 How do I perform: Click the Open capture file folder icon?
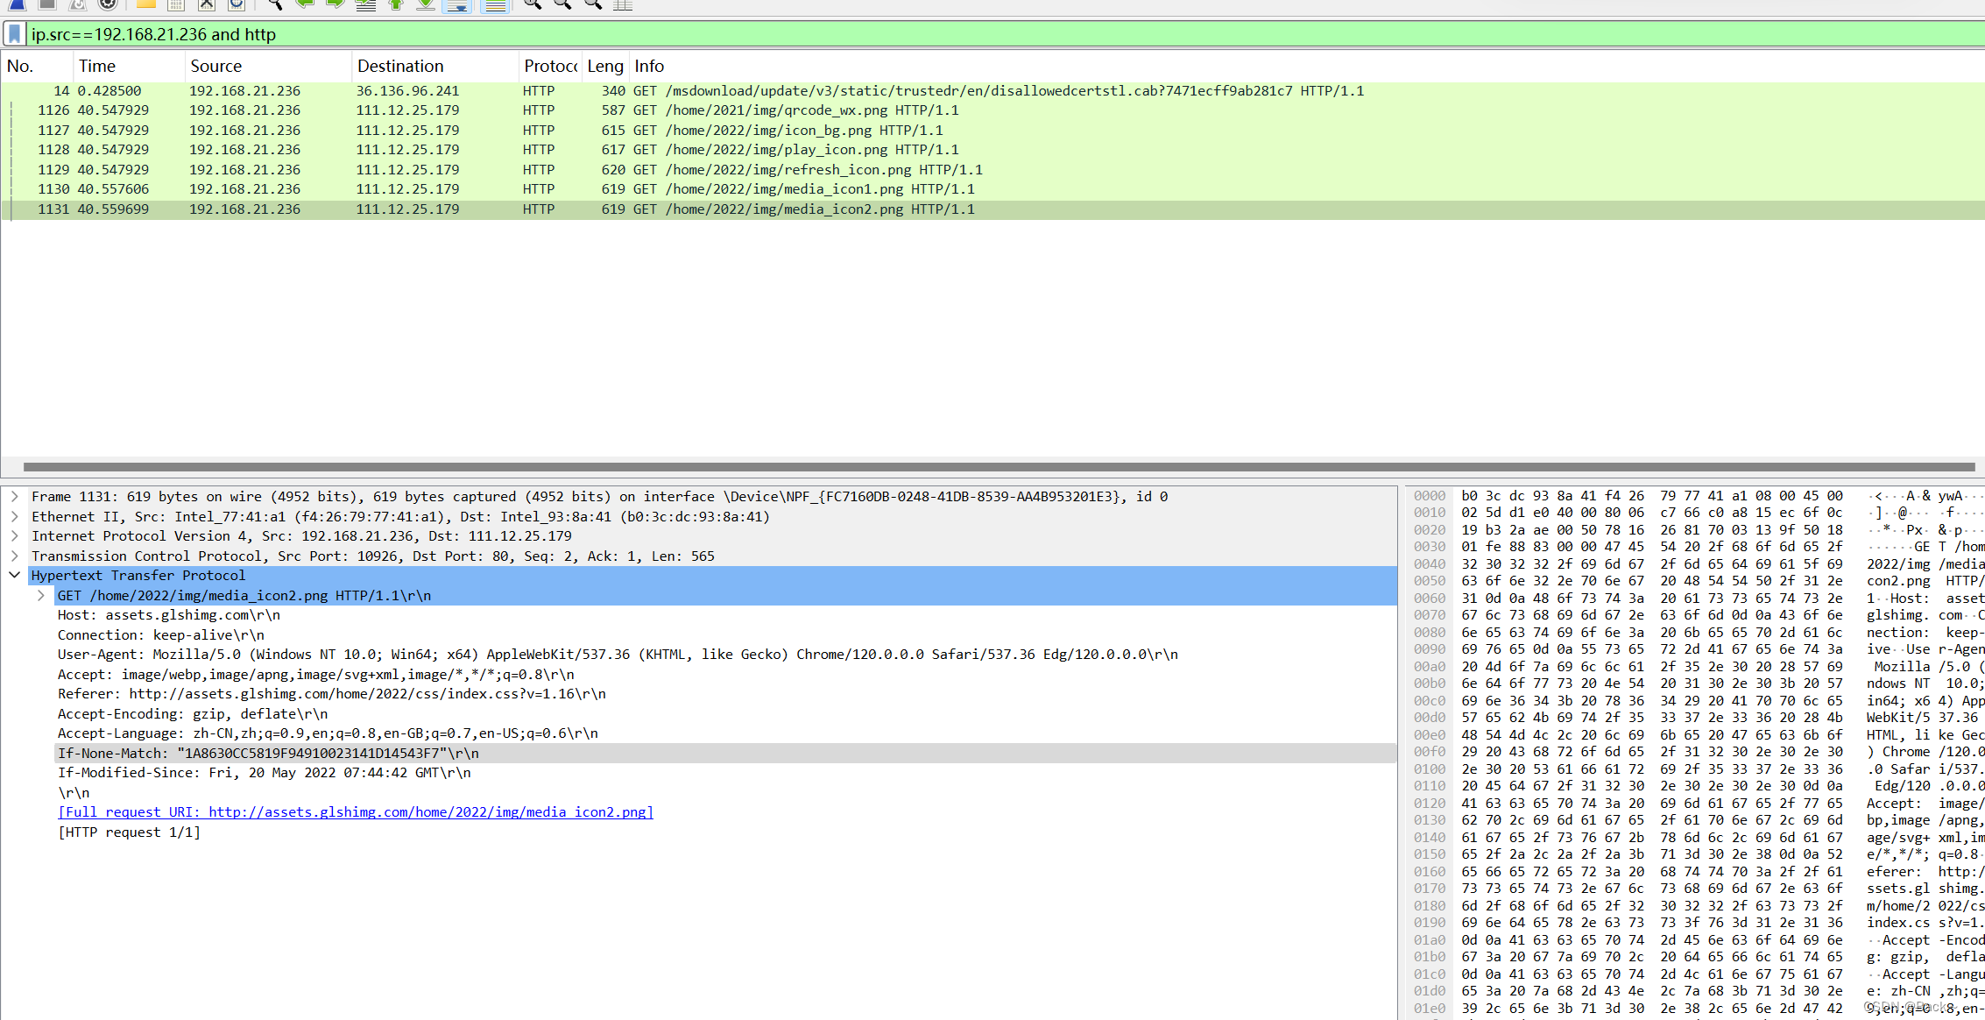(x=145, y=4)
